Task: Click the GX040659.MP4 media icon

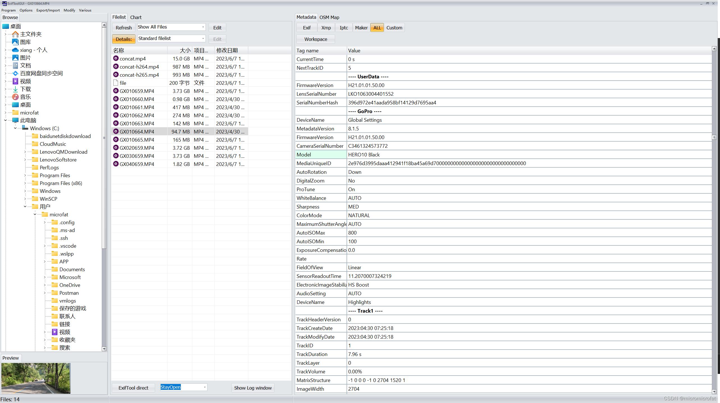Action: (x=116, y=164)
